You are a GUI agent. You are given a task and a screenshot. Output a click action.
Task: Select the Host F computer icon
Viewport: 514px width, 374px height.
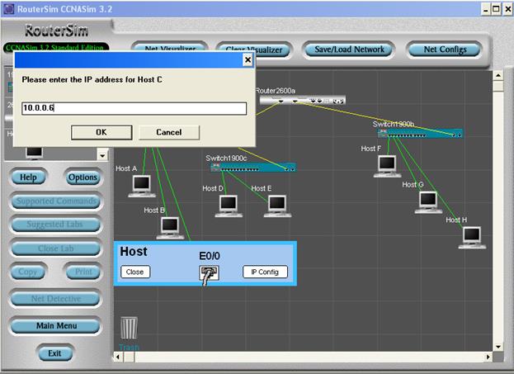coord(386,165)
